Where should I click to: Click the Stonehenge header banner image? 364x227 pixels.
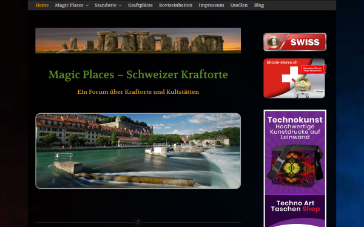tap(138, 41)
